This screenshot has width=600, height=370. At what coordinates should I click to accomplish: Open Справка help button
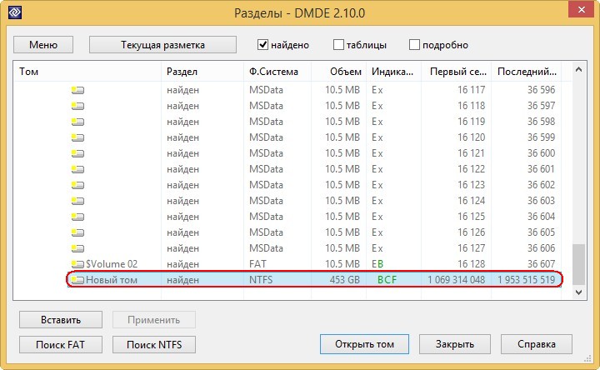coord(537,344)
